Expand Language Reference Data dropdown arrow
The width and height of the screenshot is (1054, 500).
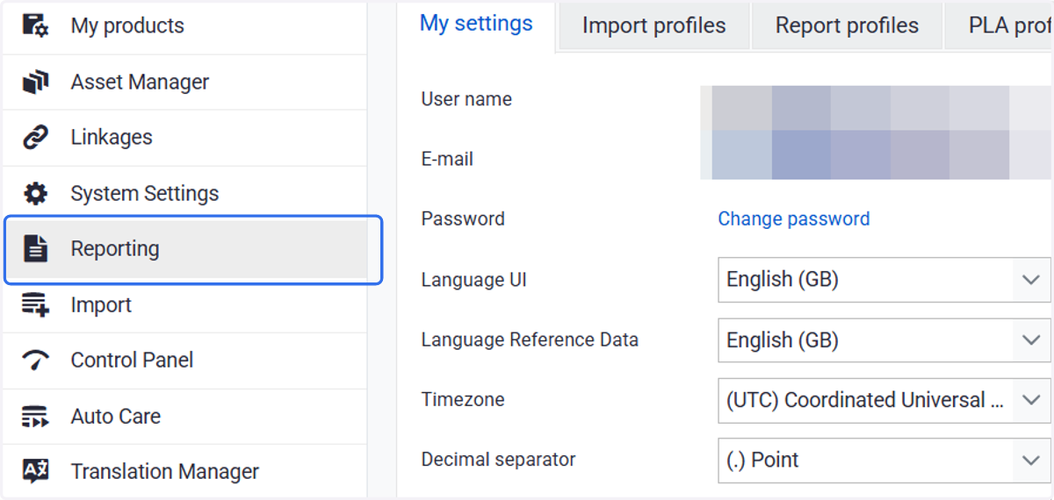1031,339
